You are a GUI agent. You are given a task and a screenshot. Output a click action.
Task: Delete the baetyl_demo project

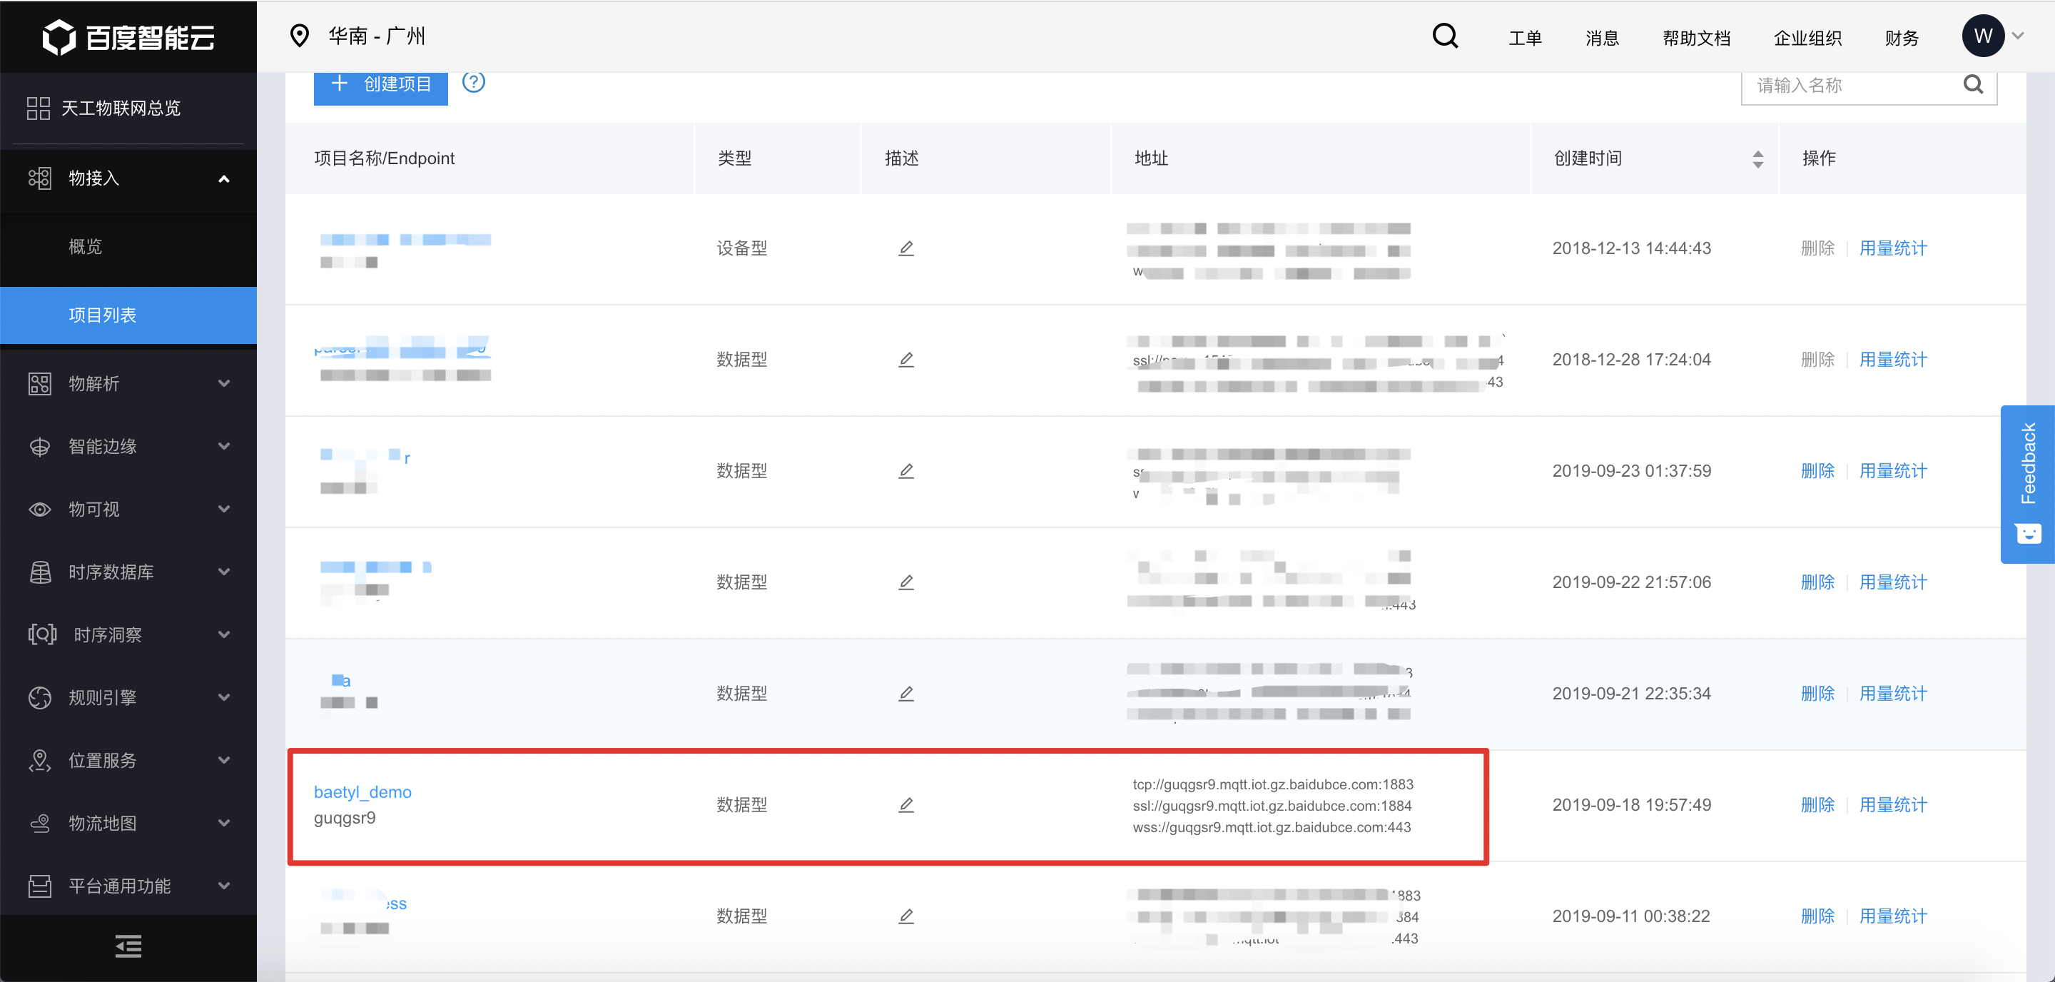(x=1817, y=805)
